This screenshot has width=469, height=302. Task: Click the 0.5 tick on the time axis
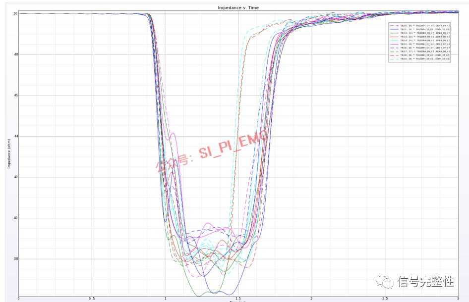click(92, 299)
